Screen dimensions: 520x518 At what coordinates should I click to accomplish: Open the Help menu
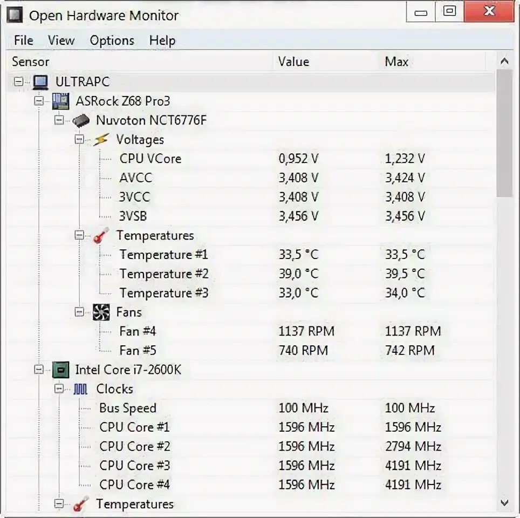tap(162, 40)
